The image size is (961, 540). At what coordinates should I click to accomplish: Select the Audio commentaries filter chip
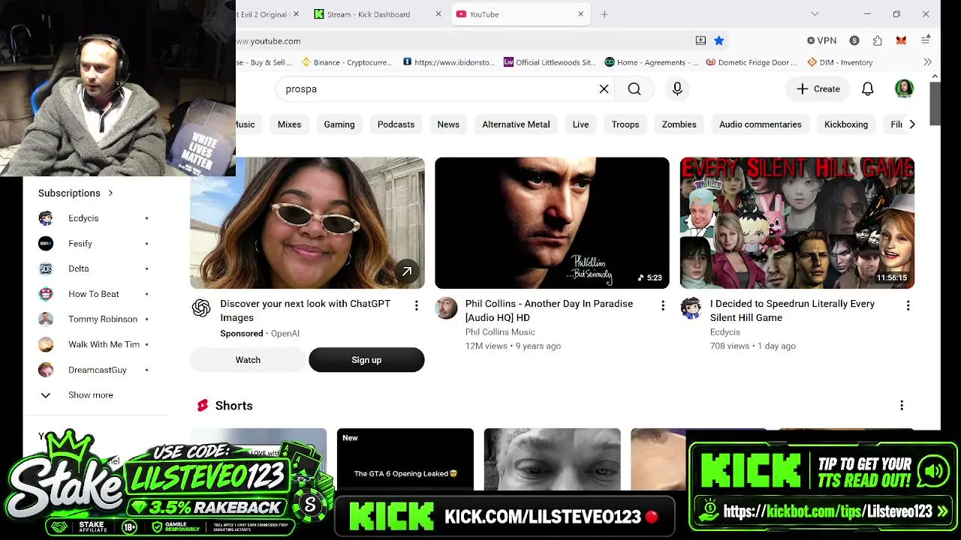(761, 124)
